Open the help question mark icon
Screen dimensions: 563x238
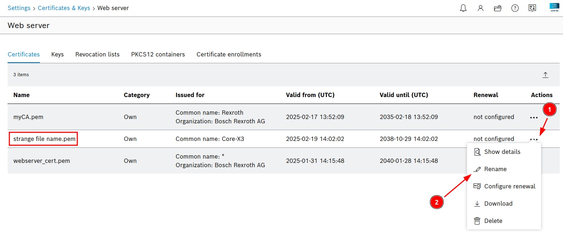tap(515, 8)
